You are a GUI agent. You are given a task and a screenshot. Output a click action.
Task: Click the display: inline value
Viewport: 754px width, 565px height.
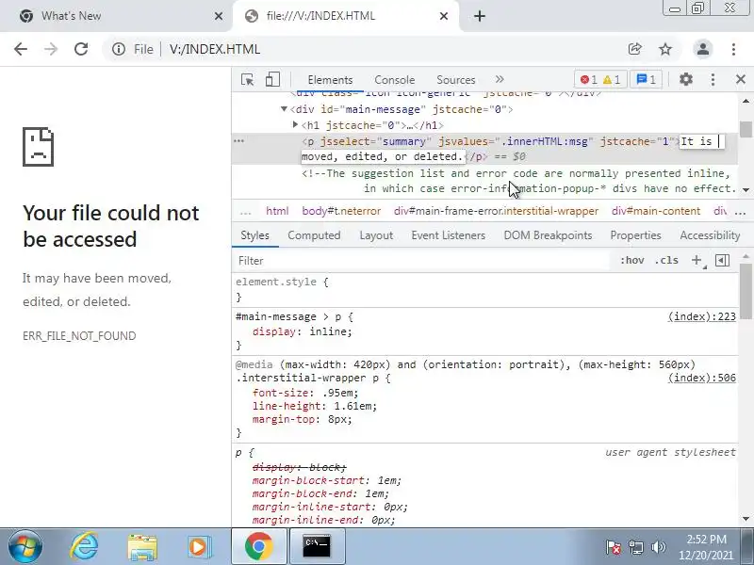coord(331,331)
